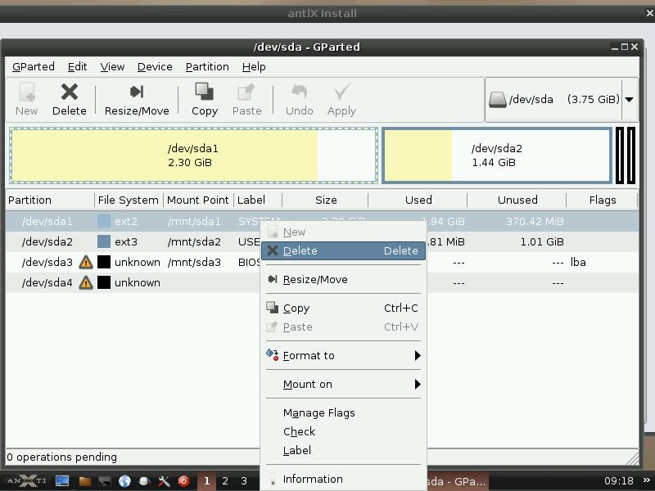Viewport: 655px width, 491px height.
Task: Click the Copy toolbar icon
Action: click(x=204, y=92)
